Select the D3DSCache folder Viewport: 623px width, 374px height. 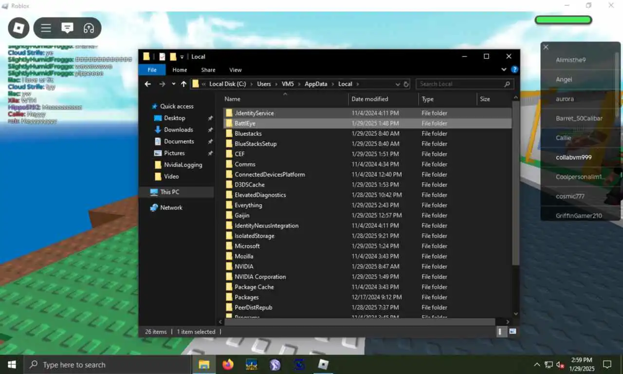click(367, 185)
